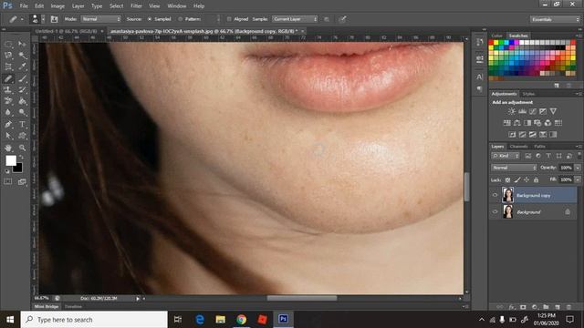The height and width of the screenshot is (328, 584).
Task: Add a Photo Filter adjustment
Action: 537,123
